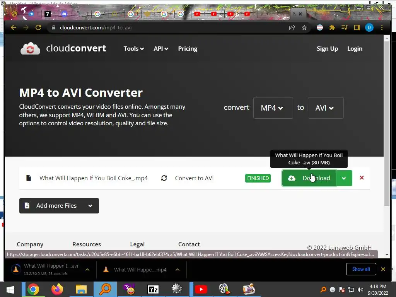Viewport: 396px width, 297px height.
Task: Open the taskbar clock showing 4:18 PM
Action: point(378,290)
